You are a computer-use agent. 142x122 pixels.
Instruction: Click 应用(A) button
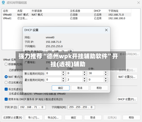pyautogui.click(x=112, y=117)
